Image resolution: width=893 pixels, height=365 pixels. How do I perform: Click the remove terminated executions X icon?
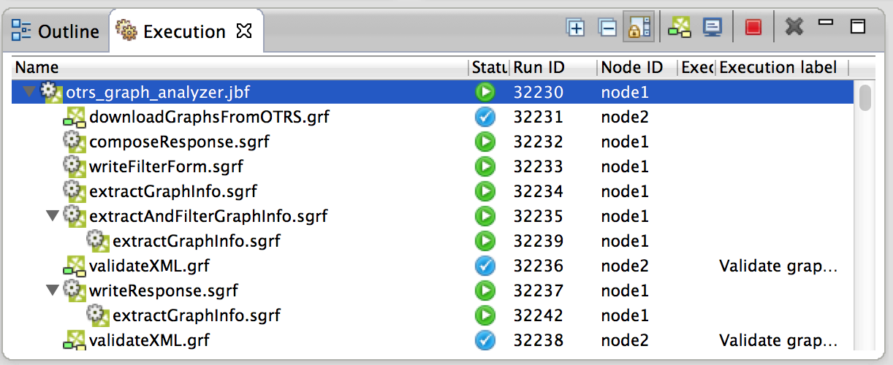pyautogui.click(x=794, y=28)
